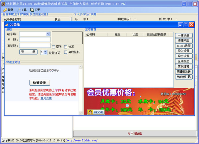Click the scroll up arrow in 快速登陆区
Screen dimensions: 199x144
point(81,67)
